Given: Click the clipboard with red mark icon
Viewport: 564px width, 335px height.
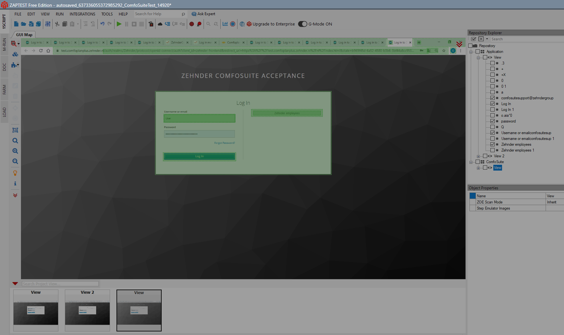Looking at the screenshot, I should click(x=151, y=24).
